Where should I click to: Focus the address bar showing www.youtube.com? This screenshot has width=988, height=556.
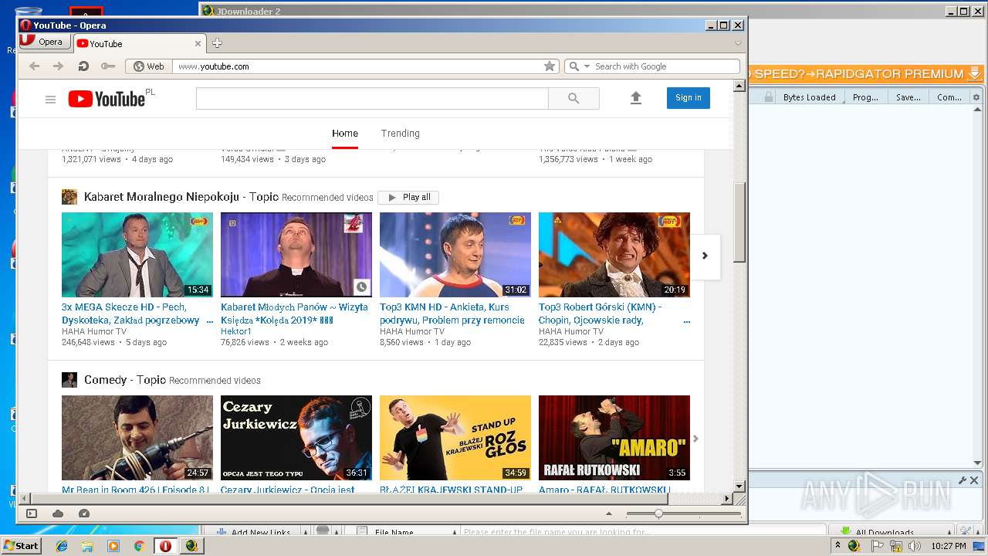pyautogui.click(x=359, y=66)
